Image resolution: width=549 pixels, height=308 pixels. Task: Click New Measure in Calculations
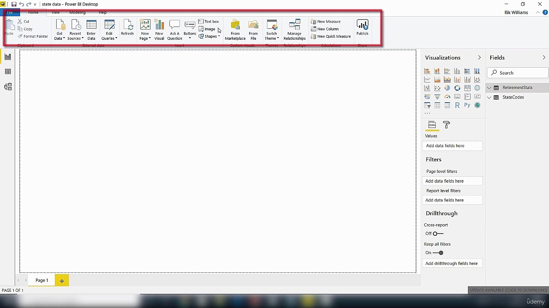coord(326,21)
